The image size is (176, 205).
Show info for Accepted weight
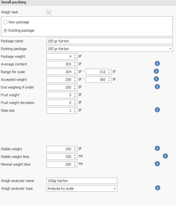coord(156,79)
